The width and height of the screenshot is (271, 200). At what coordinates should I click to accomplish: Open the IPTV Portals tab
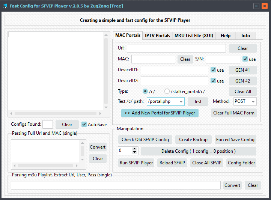click(157, 36)
